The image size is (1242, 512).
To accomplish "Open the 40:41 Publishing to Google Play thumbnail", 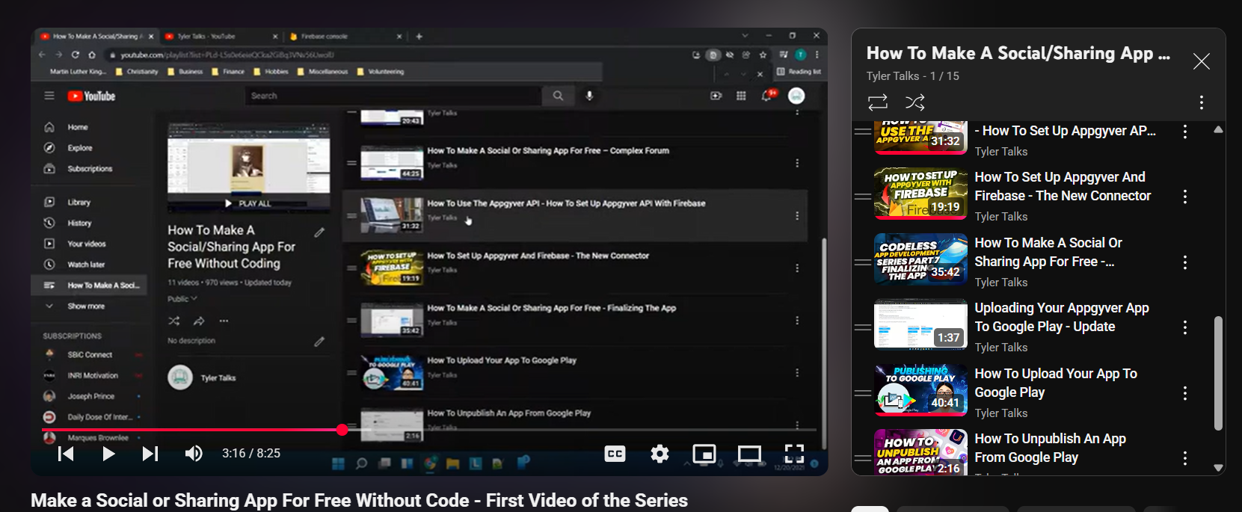I will pos(920,390).
